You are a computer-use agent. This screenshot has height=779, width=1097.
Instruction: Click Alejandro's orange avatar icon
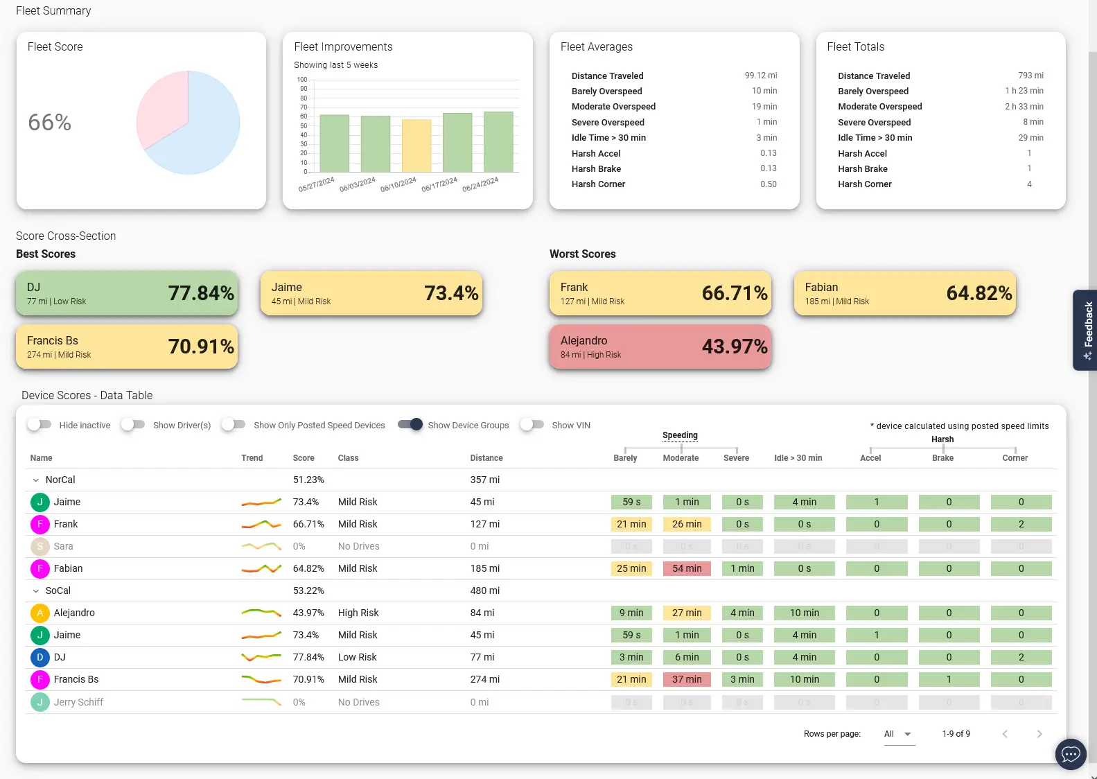40,613
